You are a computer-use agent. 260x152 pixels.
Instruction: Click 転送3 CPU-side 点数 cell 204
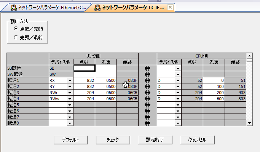pyautogui.click(x=192, y=93)
